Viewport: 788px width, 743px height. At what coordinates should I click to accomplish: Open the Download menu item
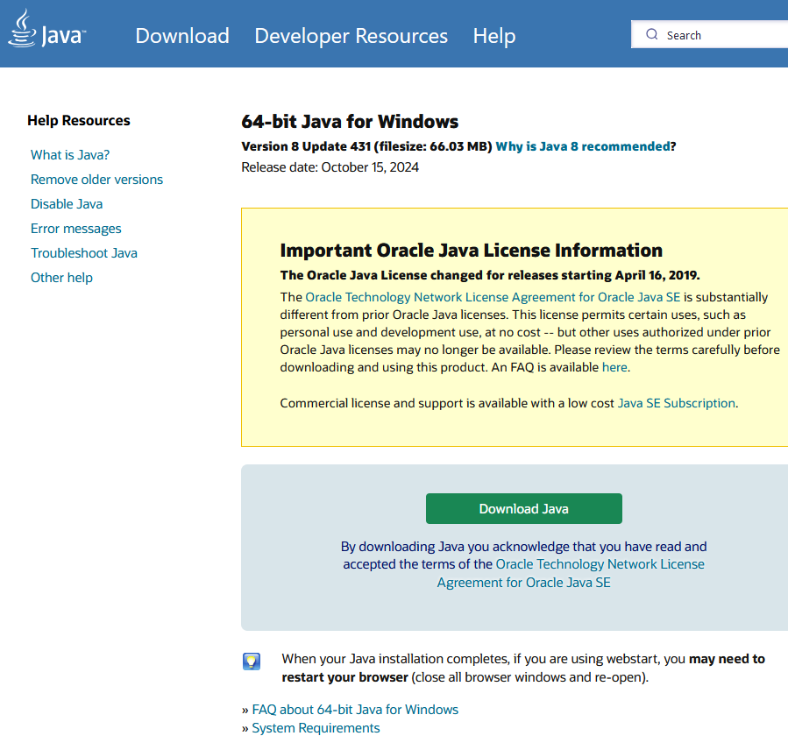[x=182, y=36]
